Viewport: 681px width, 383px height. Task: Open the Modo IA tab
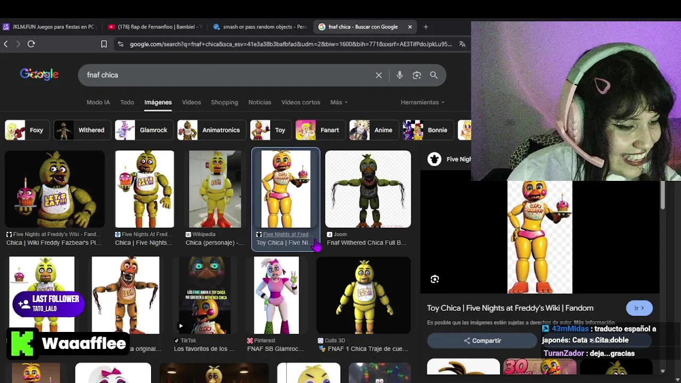98,102
